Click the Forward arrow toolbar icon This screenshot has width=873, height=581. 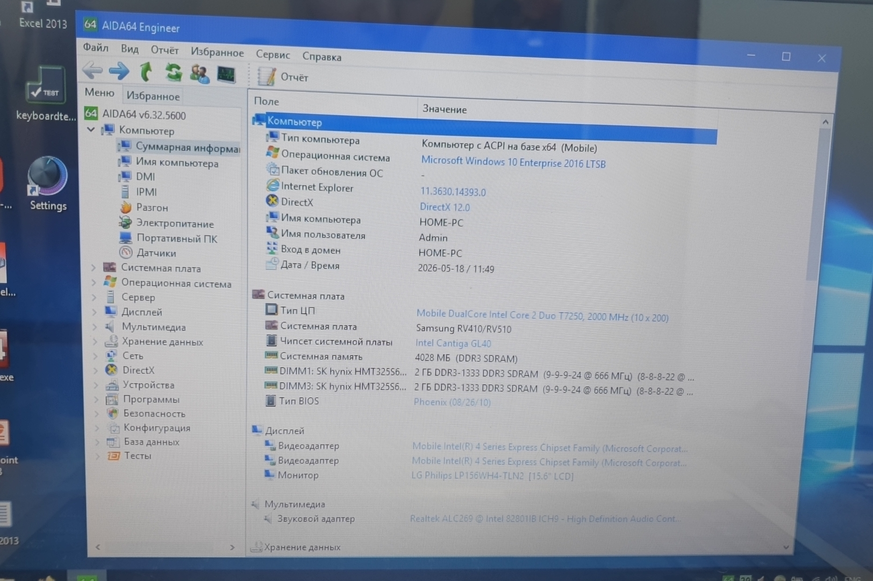coord(119,70)
